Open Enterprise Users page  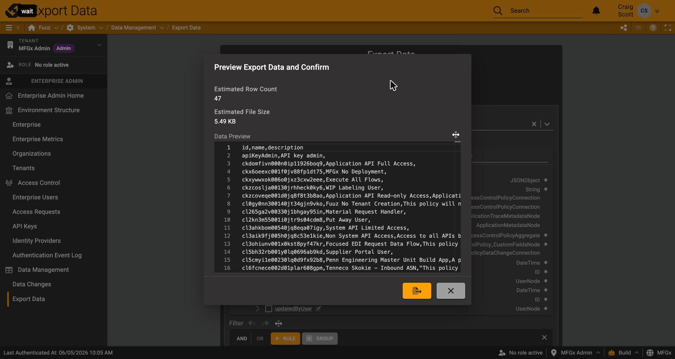coord(35,197)
